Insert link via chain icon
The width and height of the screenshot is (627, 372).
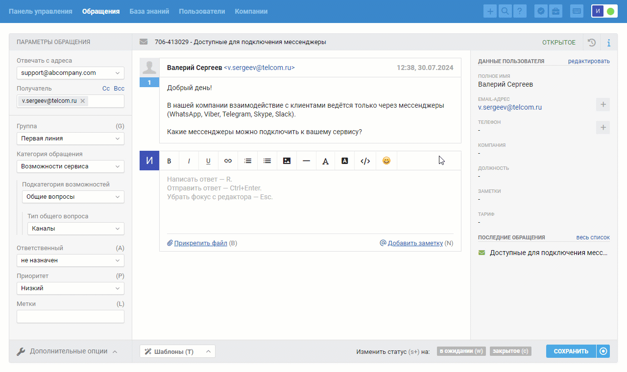[228, 161]
